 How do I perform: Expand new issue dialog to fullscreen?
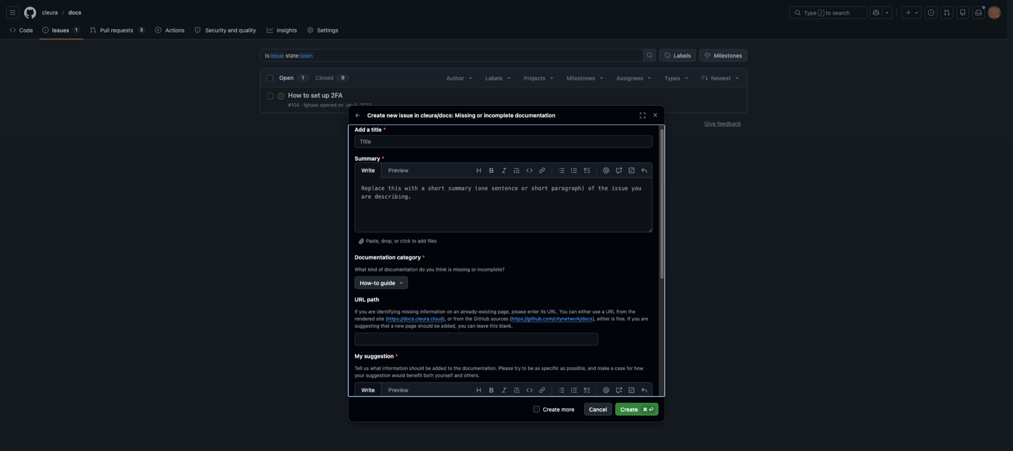pos(643,116)
